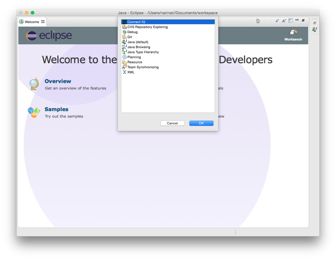Select Java (default) perspective

[x=168, y=42]
